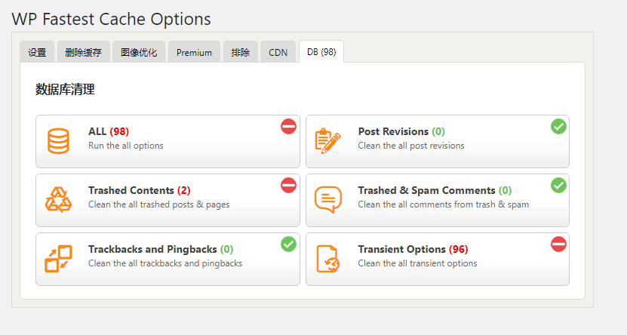Image resolution: width=627 pixels, height=335 pixels.
Task: Select the CDN tab
Action: click(x=278, y=52)
